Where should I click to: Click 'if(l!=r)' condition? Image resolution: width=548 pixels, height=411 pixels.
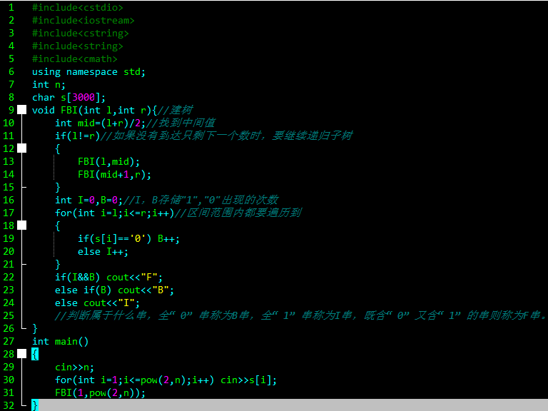[78, 136]
